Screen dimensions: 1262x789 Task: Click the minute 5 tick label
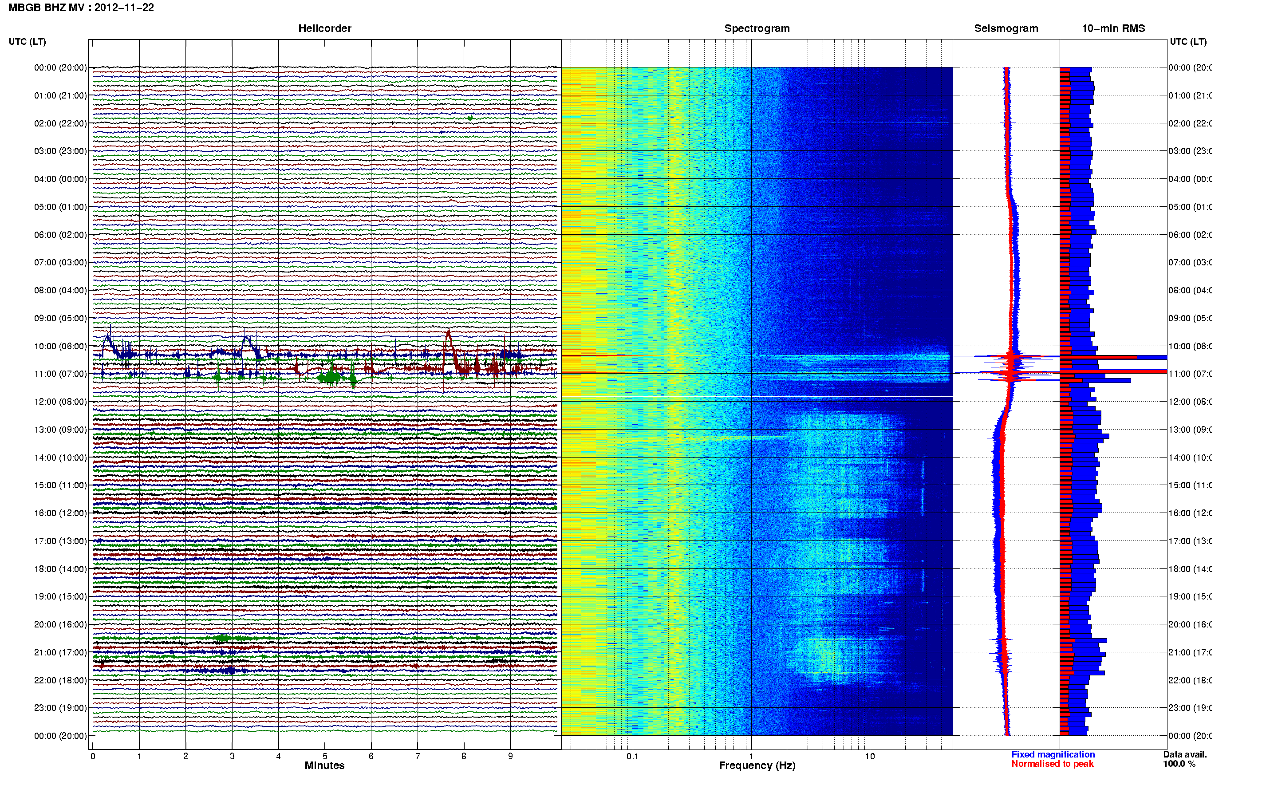tap(324, 756)
